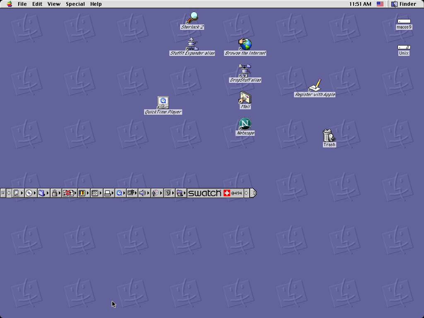The height and width of the screenshot is (318, 424).
Task: Open the AppleTalk switch control strip module
Action: (18, 193)
